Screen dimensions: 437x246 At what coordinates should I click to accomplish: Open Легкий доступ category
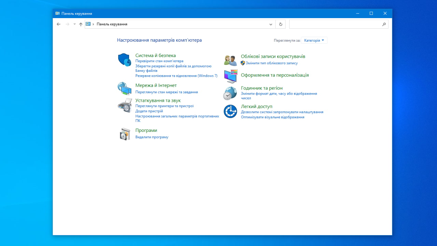[x=257, y=107]
